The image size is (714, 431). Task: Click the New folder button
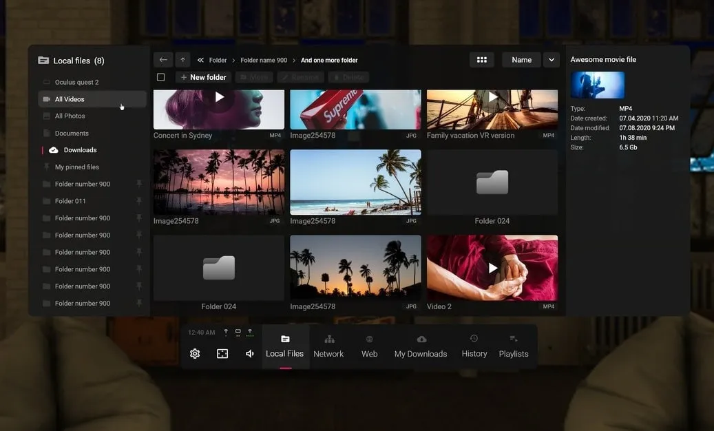point(202,76)
